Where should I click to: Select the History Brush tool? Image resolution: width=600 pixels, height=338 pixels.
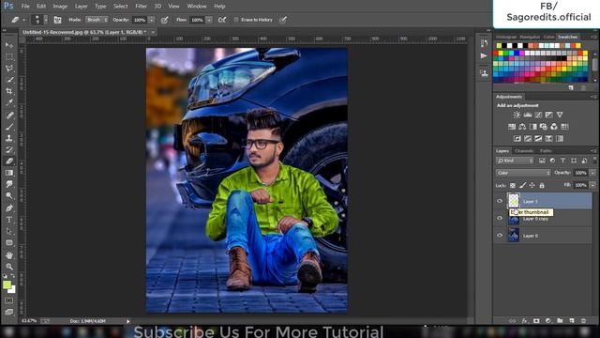pyautogui.click(x=9, y=149)
